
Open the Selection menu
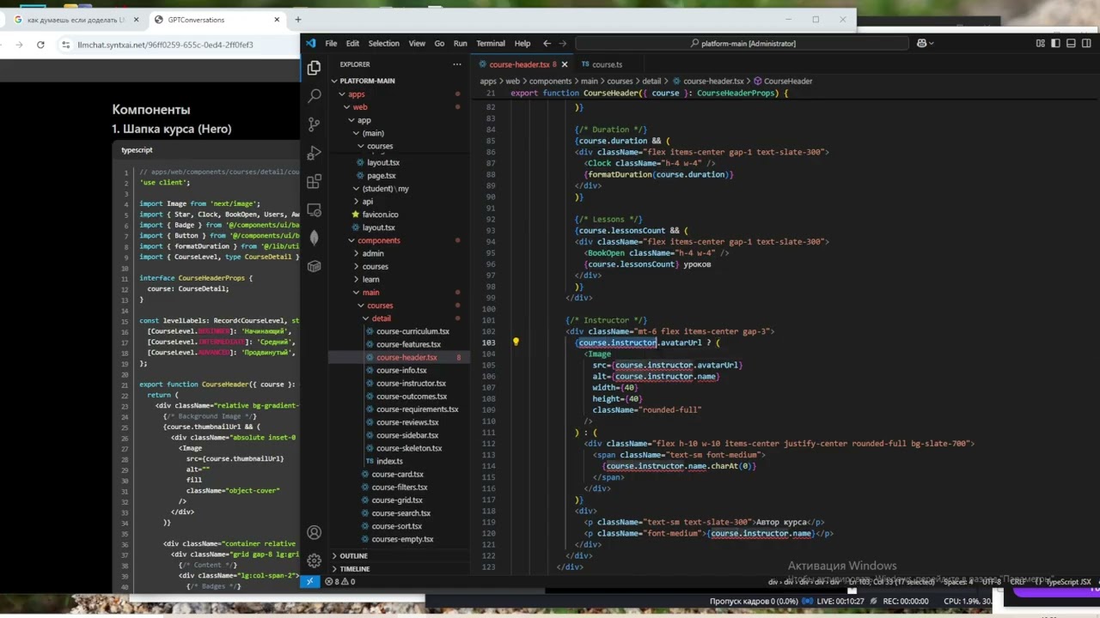(383, 43)
